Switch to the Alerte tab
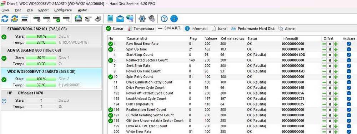Viewport: 357px width, 134px height. [287, 28]
